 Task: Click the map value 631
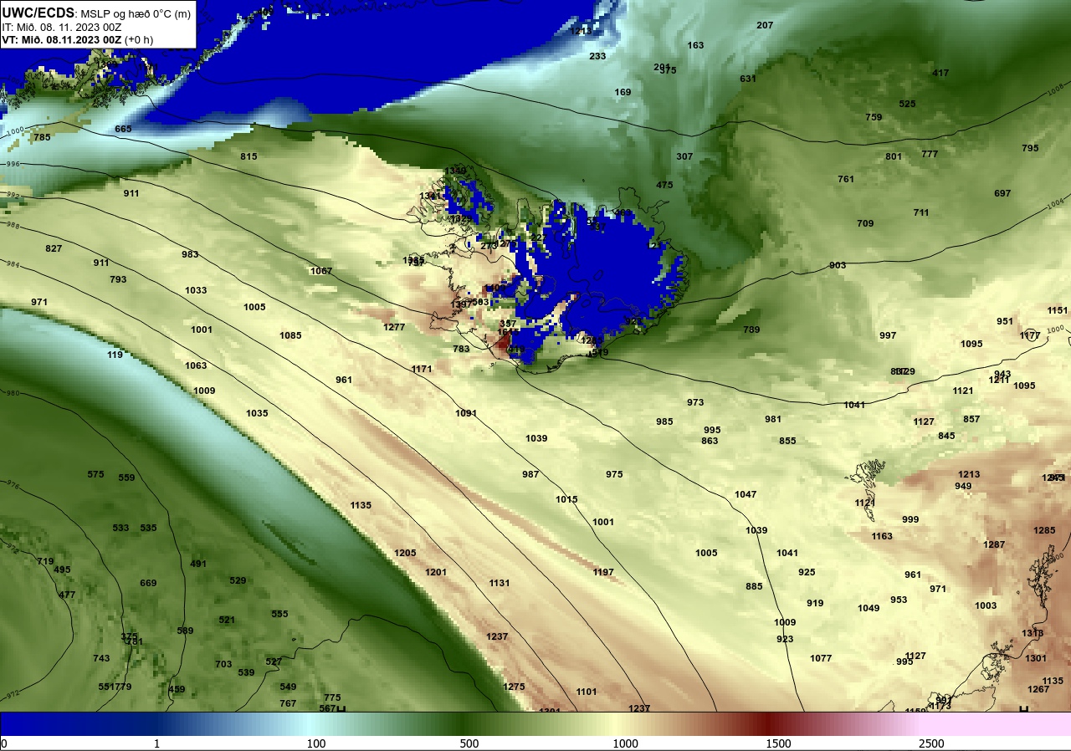tap(748, 79)
